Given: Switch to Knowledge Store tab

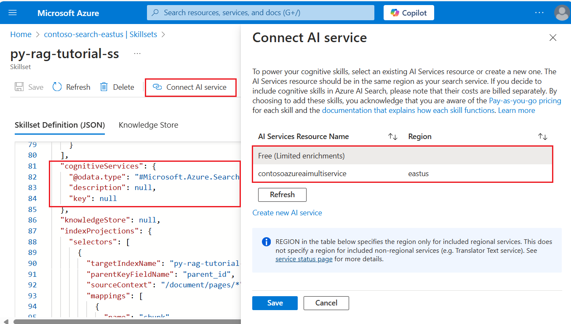Looking at the screenshot, I should (x=148, y=125).
